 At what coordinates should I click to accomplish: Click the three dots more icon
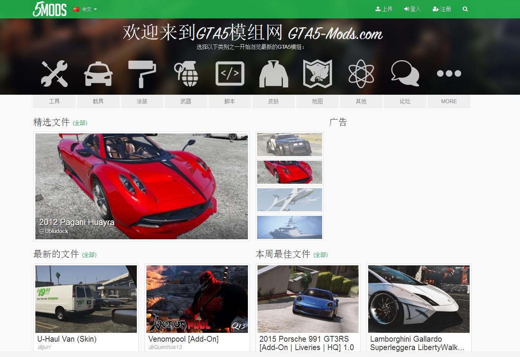(x=449, y=73)
